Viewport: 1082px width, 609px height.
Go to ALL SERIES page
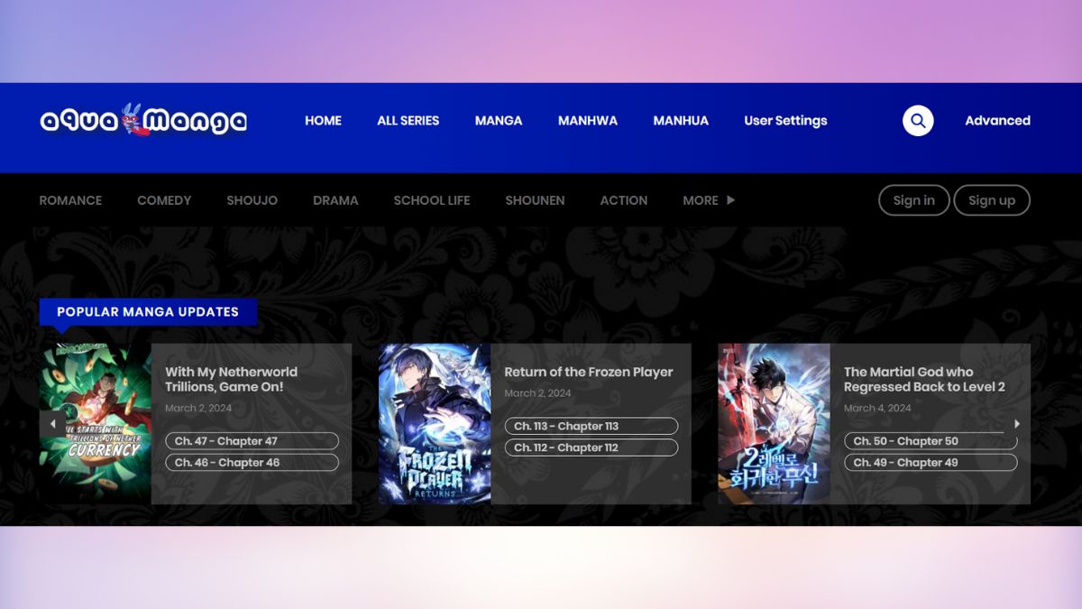[x=408, y=121]
